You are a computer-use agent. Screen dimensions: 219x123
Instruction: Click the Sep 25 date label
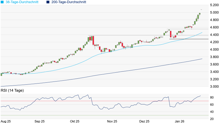coord(40,121)
